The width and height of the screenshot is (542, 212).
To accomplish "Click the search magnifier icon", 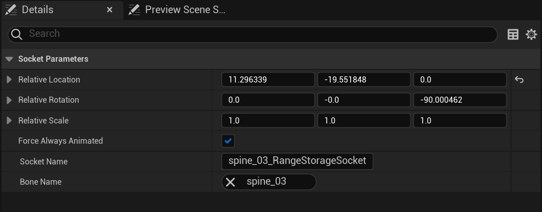I will [17, 34].
